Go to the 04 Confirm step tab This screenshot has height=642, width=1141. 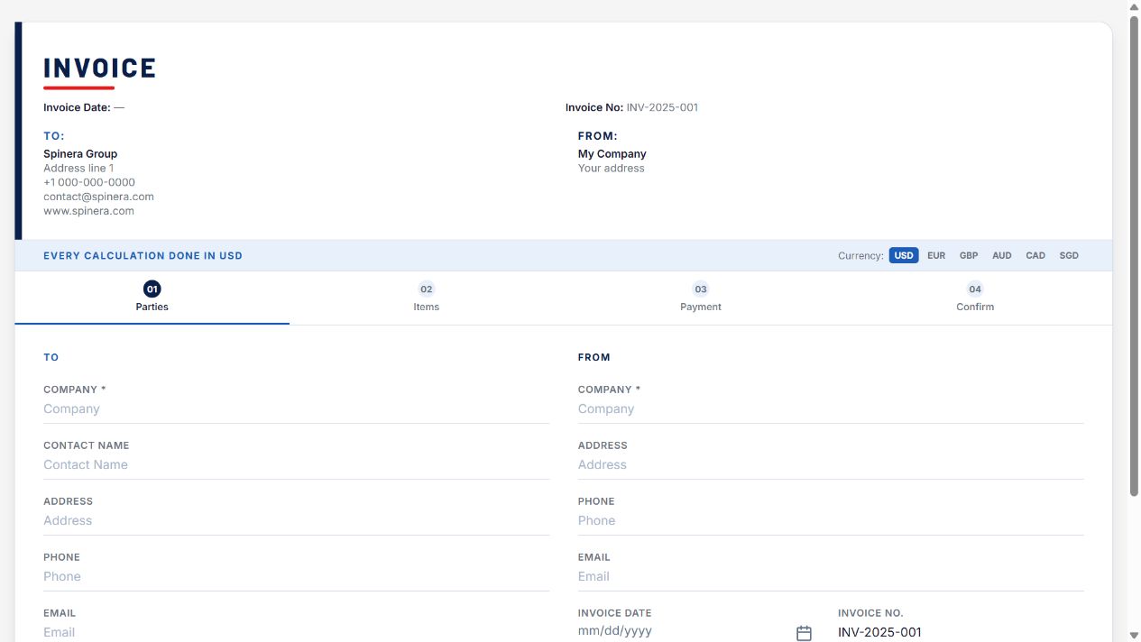pos(975,298)
